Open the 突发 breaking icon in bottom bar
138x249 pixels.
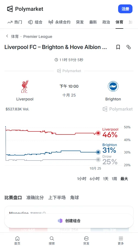coord(86,238)
